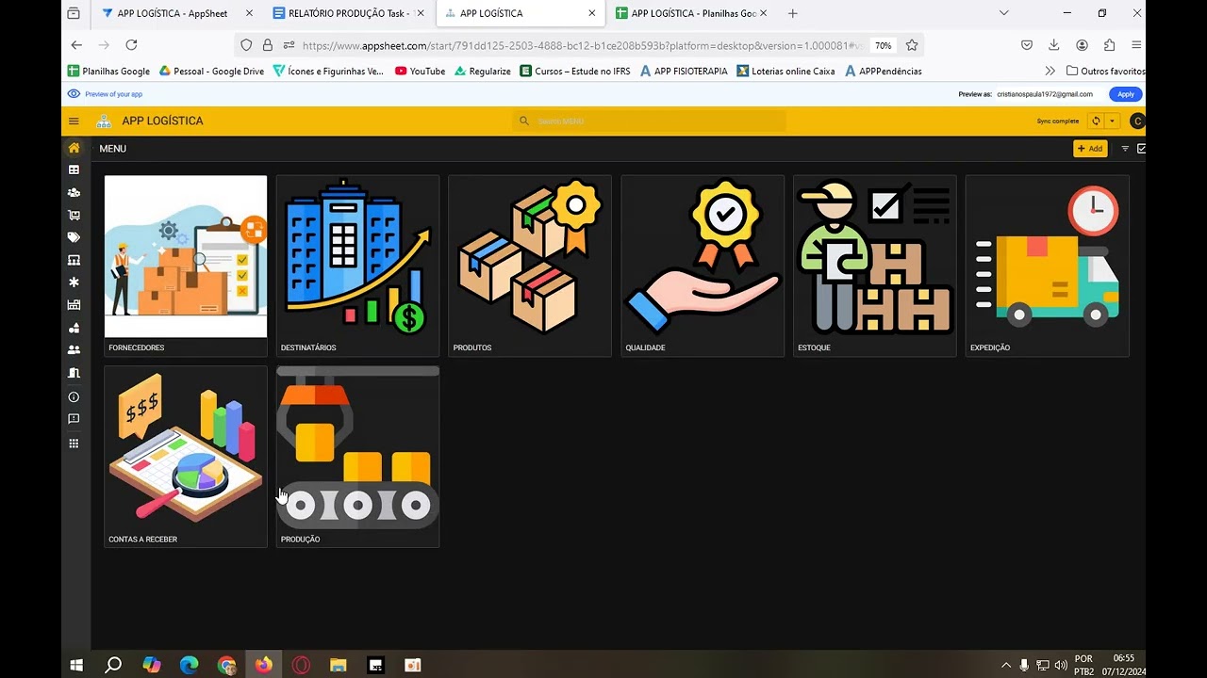Image resolution: width=1207 pixels, height=678 pixels.
Task: Select the asterisk icon in the sidebar
Action: click(74, 282)
